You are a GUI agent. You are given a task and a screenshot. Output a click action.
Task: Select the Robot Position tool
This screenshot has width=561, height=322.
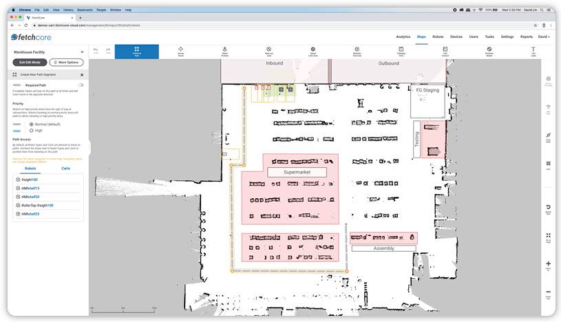[224, 52]
